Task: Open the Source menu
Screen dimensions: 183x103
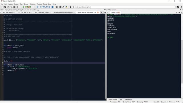Action: coord(16,4)
